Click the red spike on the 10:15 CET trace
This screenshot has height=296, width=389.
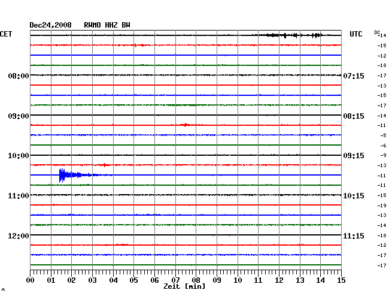(105, 165)
